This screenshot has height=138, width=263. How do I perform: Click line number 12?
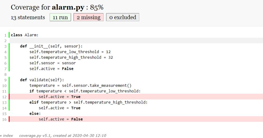click(x=4, y=97)
